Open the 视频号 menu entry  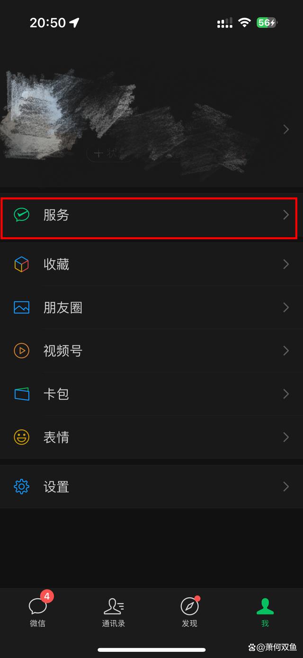coord(151,351)
